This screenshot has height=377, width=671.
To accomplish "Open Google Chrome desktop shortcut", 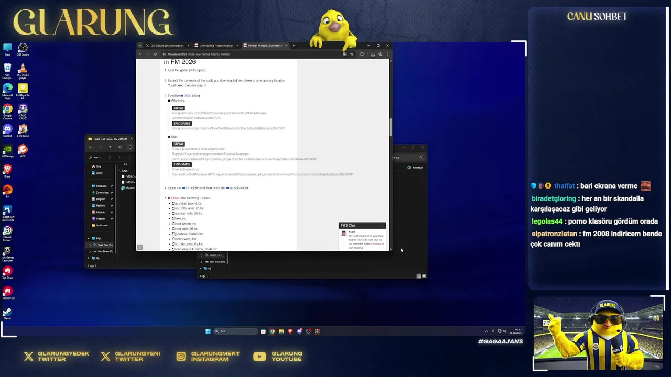I will click(x=7, y=111).
